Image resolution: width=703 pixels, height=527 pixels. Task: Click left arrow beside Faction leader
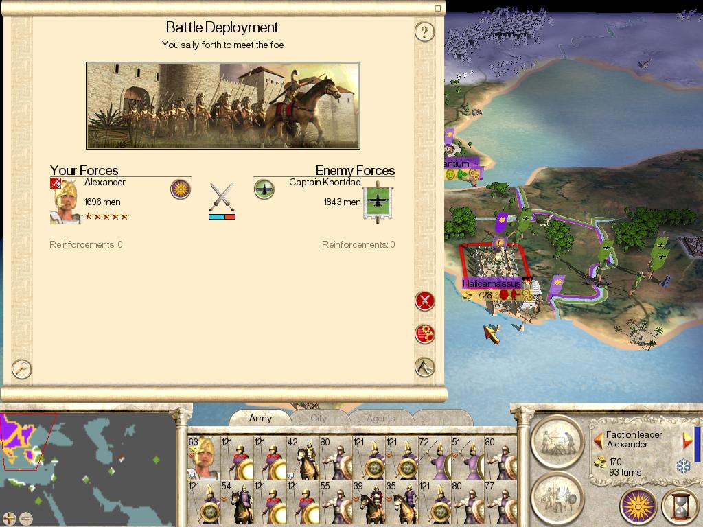[x=598, y=440]
